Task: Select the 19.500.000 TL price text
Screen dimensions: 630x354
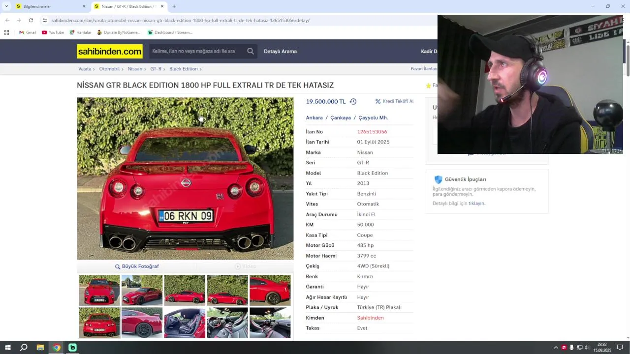Action: (x=326, y=102)
